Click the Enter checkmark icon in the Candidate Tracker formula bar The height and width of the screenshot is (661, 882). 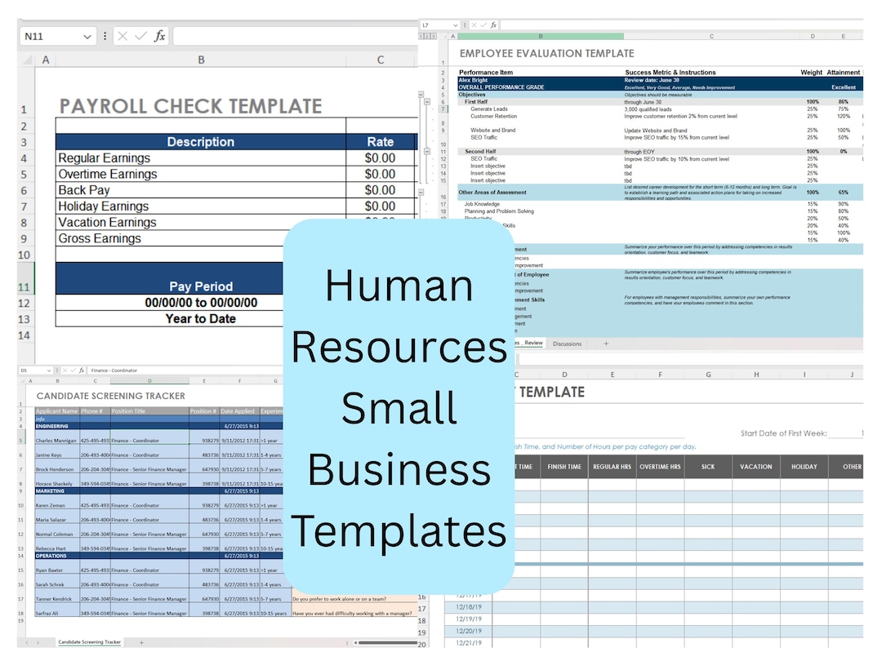coord(73,370)
